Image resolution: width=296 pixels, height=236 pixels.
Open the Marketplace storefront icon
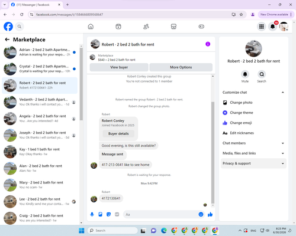(x=173, y=27)
